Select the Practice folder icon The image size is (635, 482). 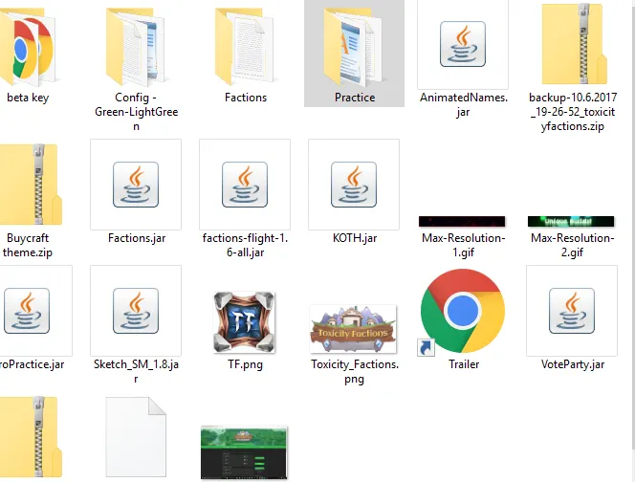coord(353,45)
